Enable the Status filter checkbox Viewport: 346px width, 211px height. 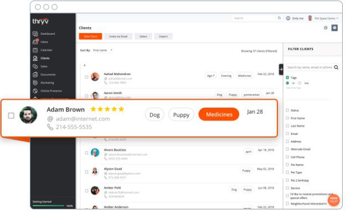click(x=287, y=110)
